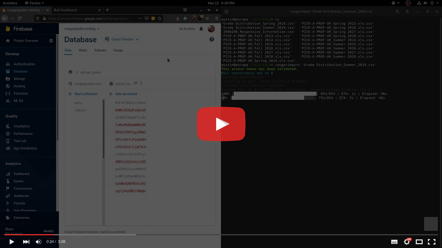
Task: Open Firebase notifications bell
Action: (201, 29)
